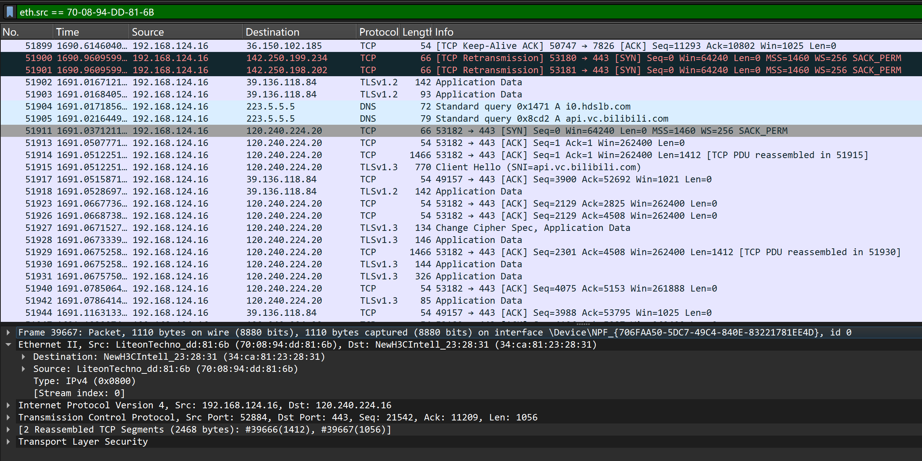Collapse the Ethernet II tree section
This screenshot has height=461, width=922.
tap(8, 345)
